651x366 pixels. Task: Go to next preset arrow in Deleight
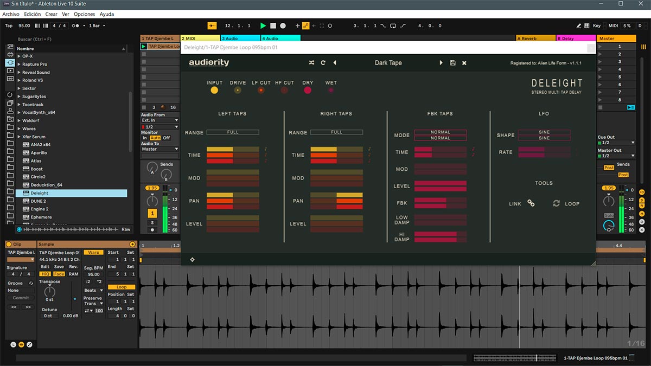pos(441,63)
